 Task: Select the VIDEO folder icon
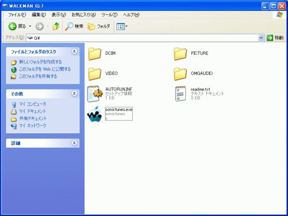pyautogui.click(x=94, y=74)
